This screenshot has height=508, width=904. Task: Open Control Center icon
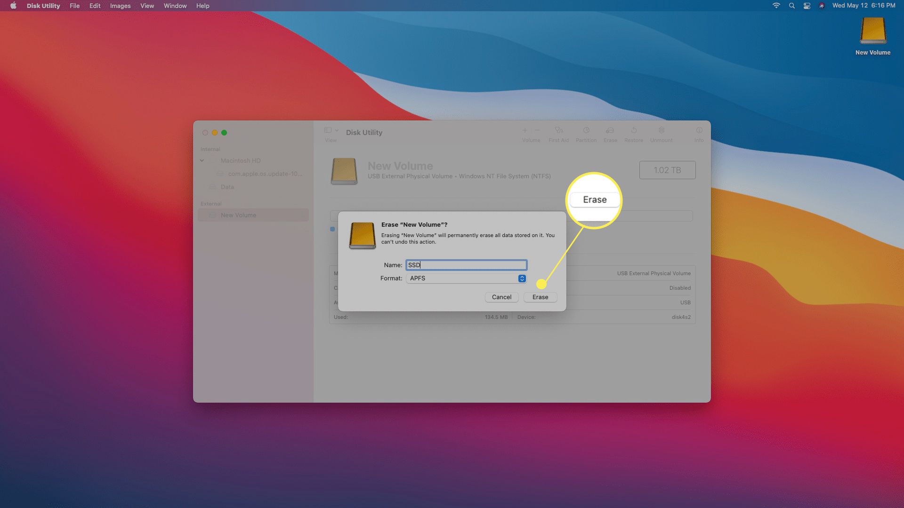point(807,6)
